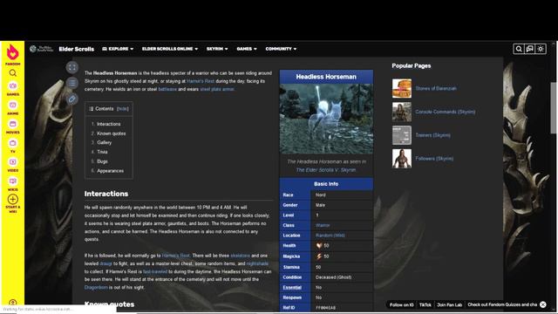The width and height of the screenshot is (558, 314).
Task: Open the Console Commands (Skyrim) link
Action: click(446, 112)
